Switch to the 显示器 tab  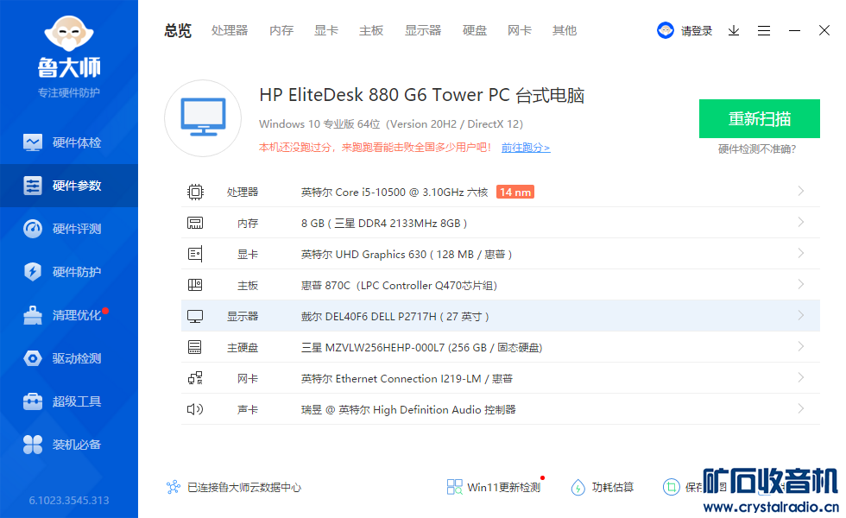click(x=423, y=31)
